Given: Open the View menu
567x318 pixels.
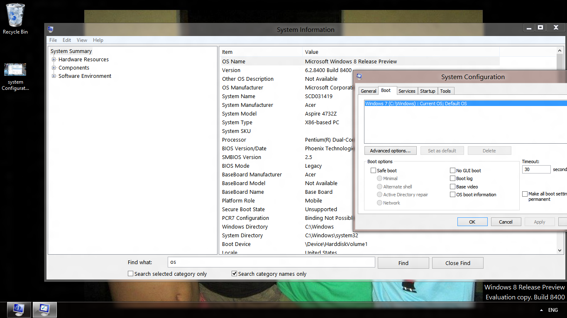Looking at the screenshot, I should [x=82, y=40].
